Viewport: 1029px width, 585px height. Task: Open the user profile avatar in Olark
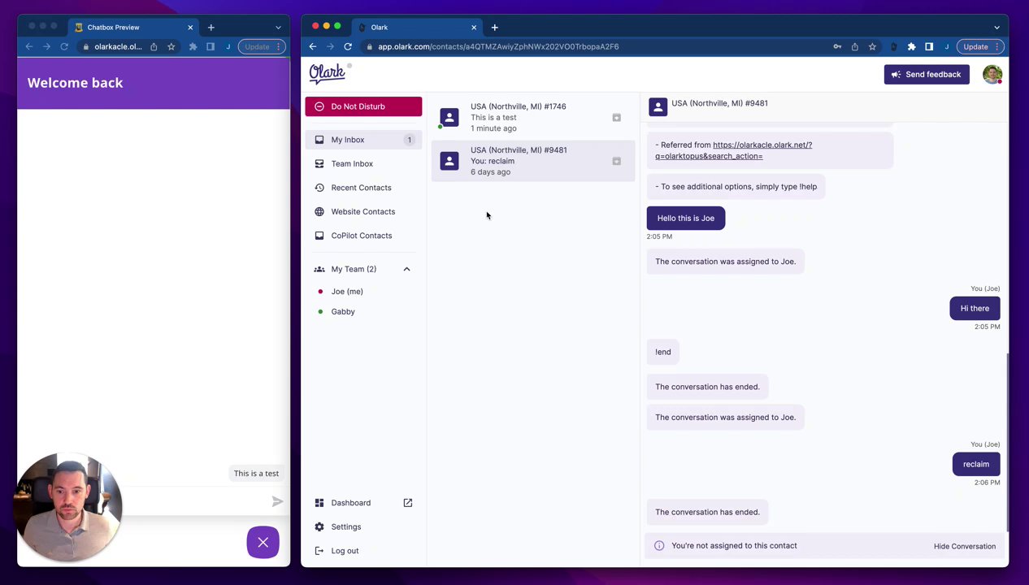(x=992, y=75)
